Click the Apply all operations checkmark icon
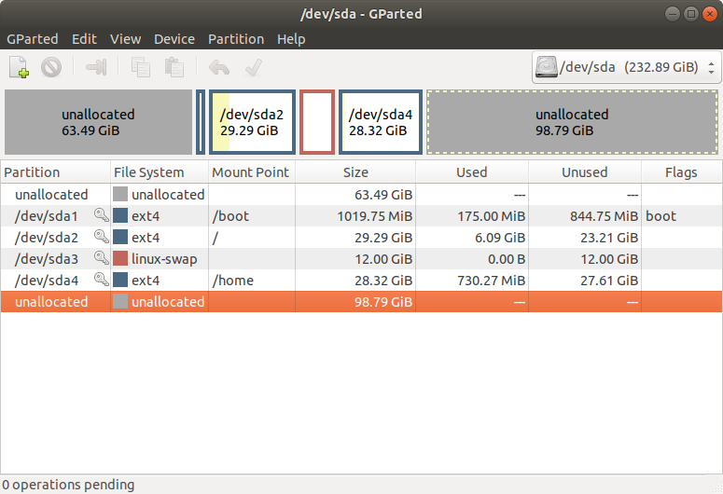The image size is (723, 494). coord(254,67)
